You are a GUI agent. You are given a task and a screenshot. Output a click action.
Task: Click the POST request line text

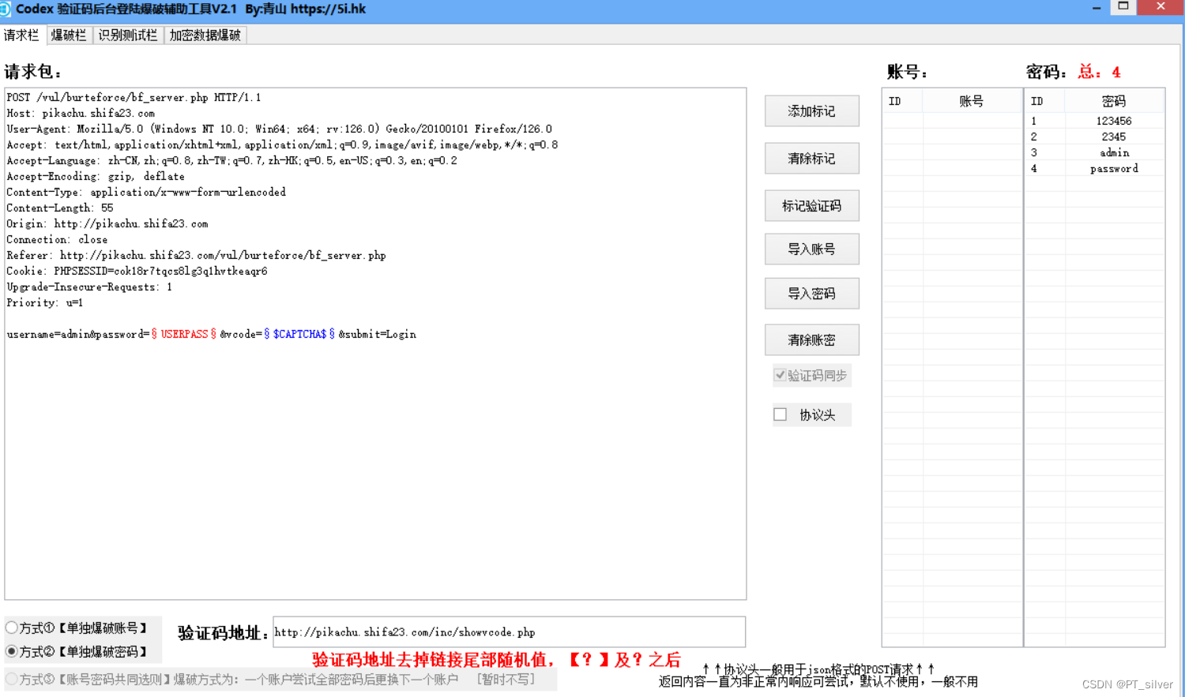(x=134, y=98)
